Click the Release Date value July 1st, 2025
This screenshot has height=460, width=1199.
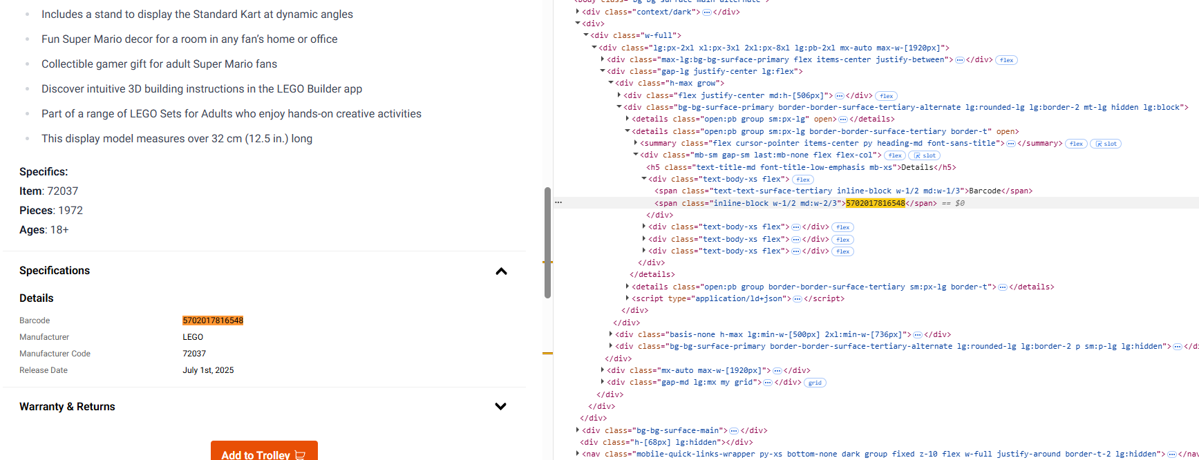pos(208,370)
